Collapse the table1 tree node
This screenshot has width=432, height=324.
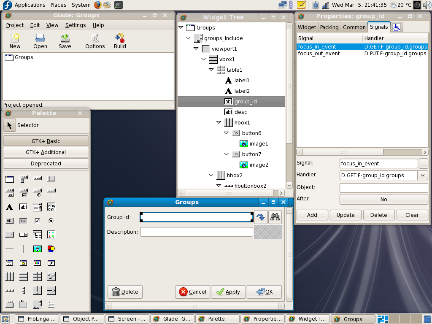(211, 70)
